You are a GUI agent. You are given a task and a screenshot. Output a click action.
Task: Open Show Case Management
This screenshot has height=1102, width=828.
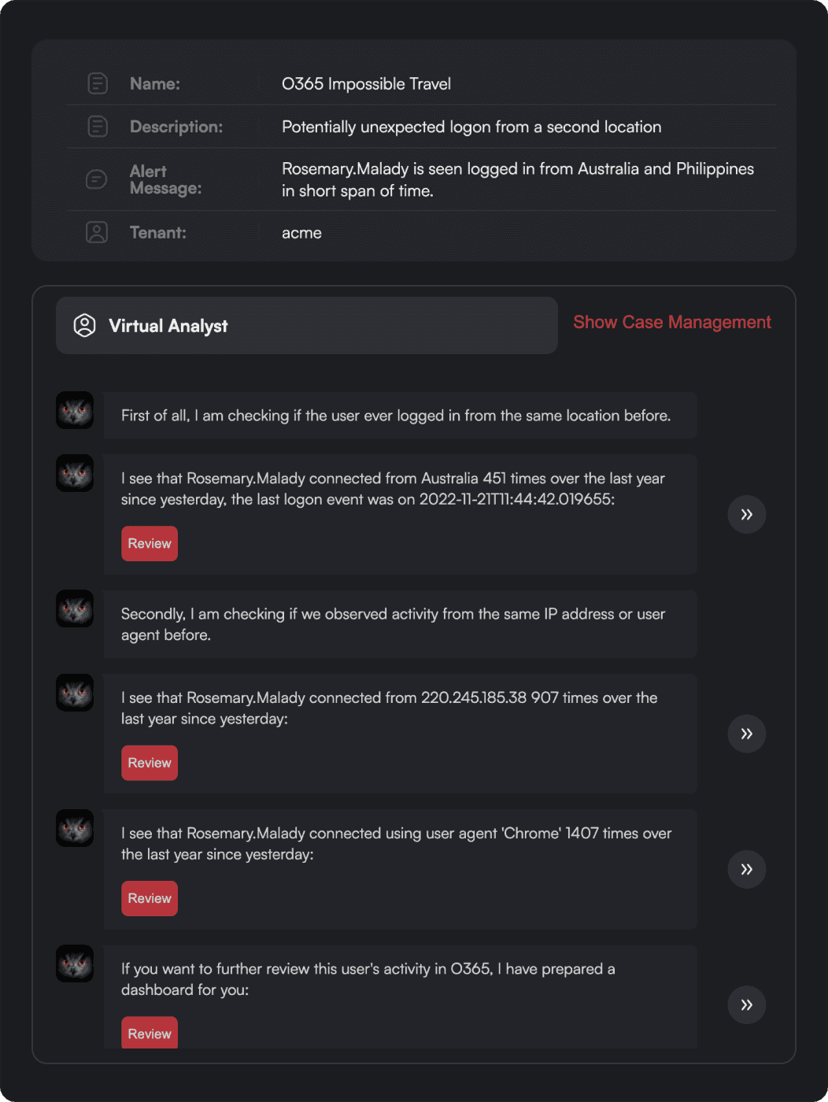[671, 322]
